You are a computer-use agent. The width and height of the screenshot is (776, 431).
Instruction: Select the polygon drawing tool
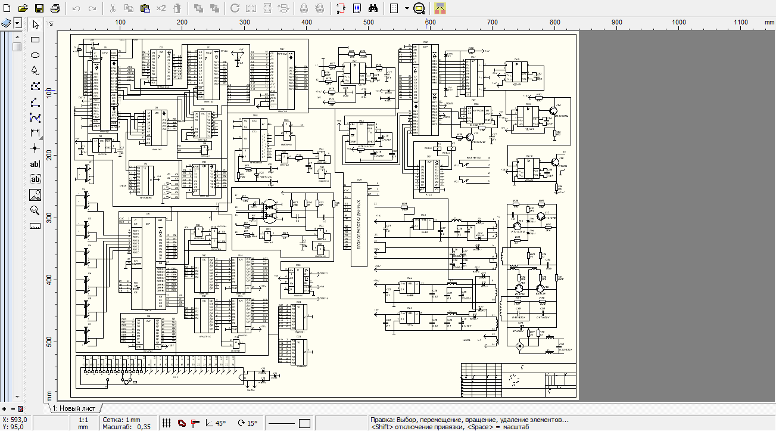coord(35,86)
